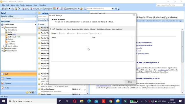Select the Drafts folder

[x=10, y=32]
